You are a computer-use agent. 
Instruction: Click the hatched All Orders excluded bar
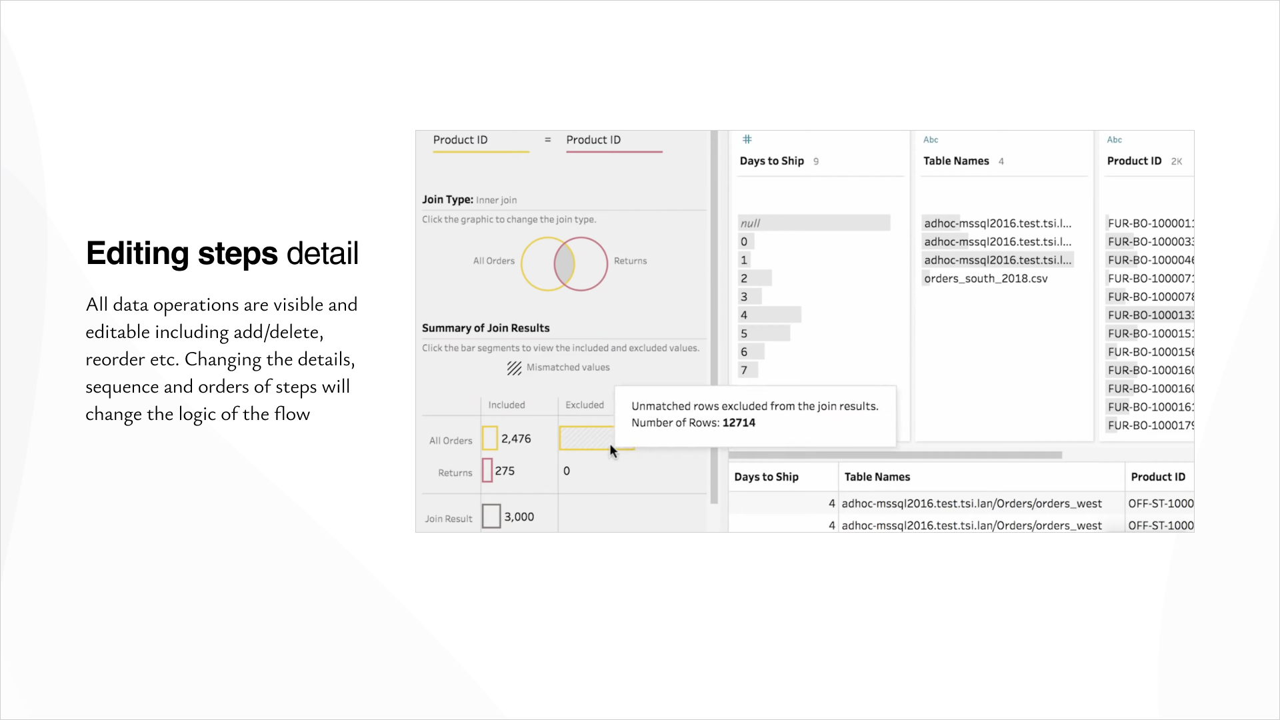[x=587, y=438]
